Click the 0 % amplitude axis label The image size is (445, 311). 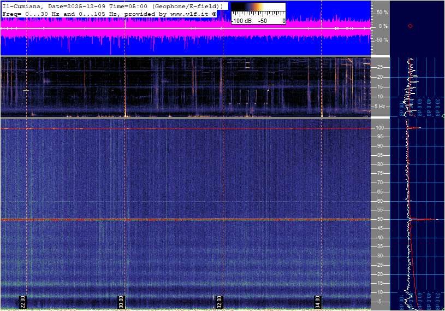coord(383,26)
